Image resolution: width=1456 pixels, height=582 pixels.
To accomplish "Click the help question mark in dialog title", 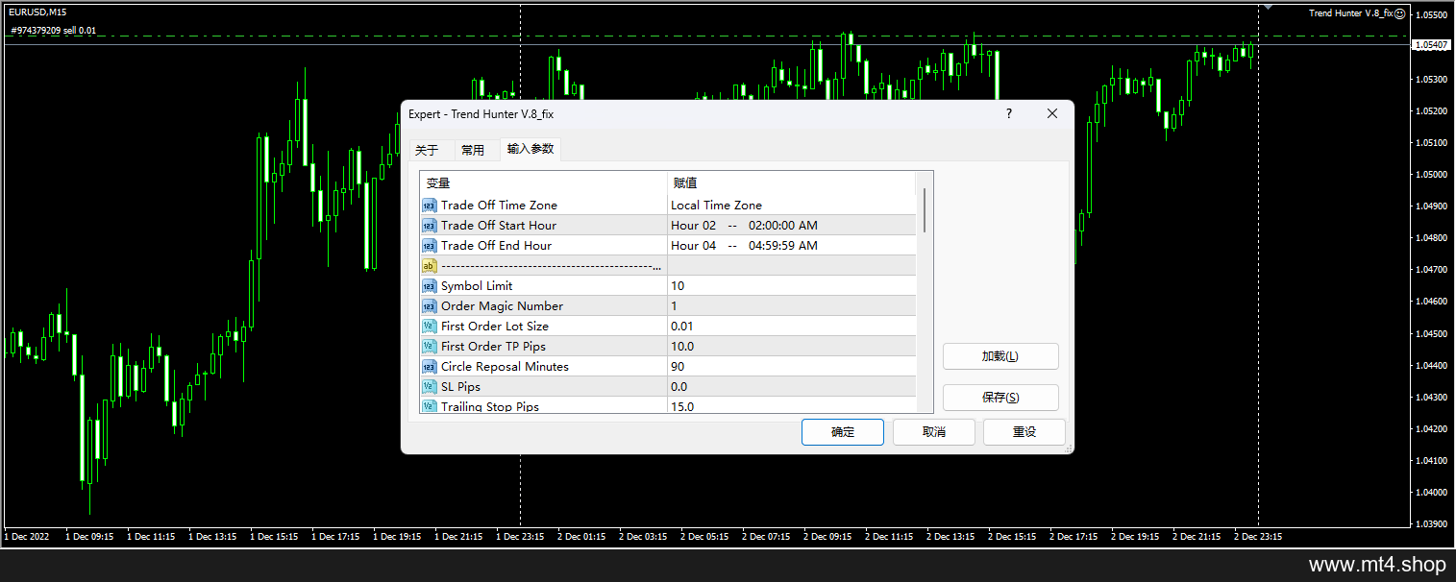I will coord(1008,113).
